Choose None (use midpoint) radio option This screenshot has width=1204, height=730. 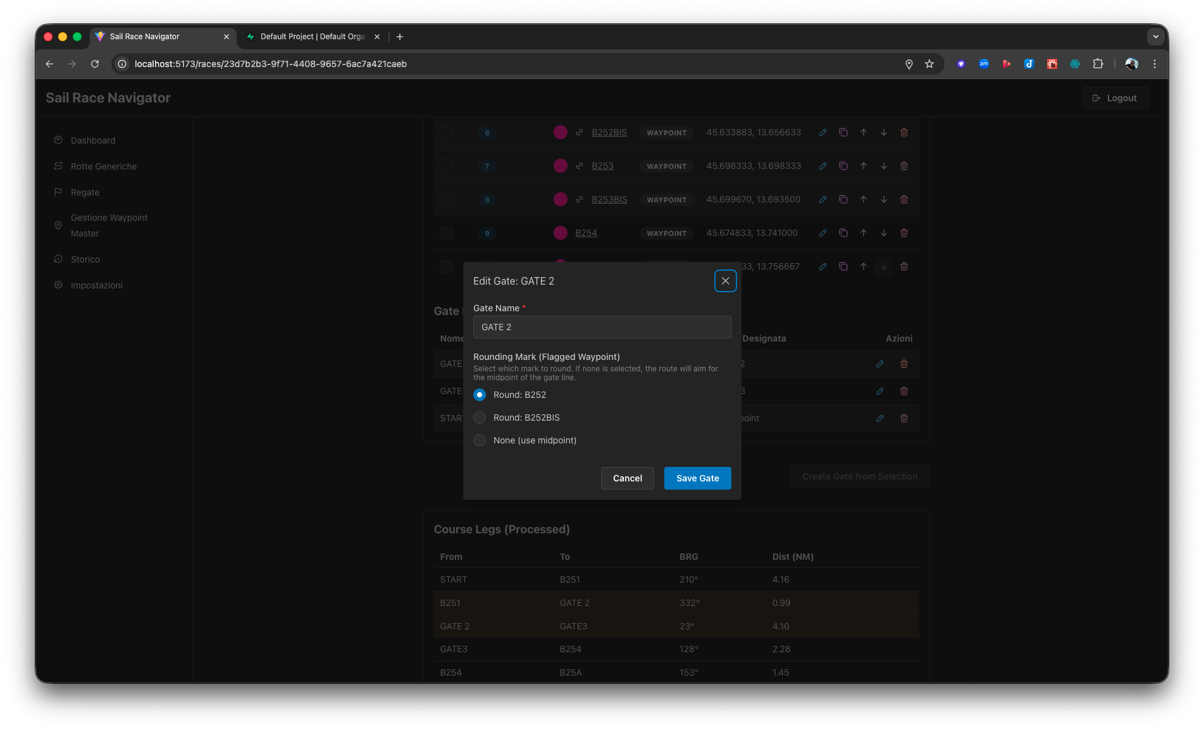coord(480,440)
